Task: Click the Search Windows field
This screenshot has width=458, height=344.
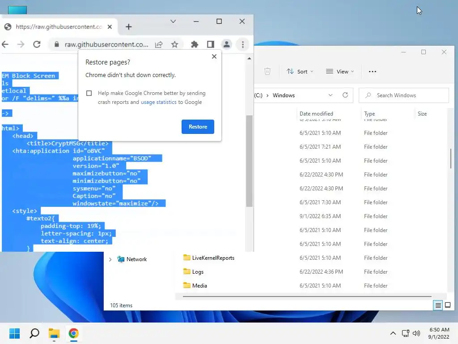Action: (404, 95)
